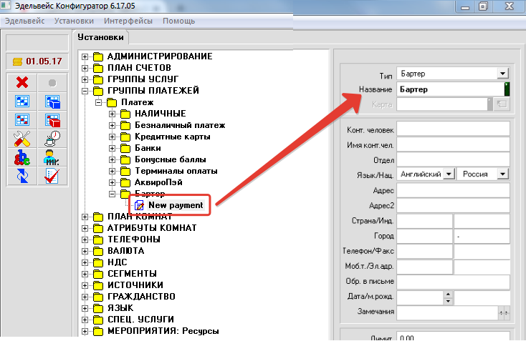
Task: Click the checklist with red checkmark icon
Action: tap(52, 176)
